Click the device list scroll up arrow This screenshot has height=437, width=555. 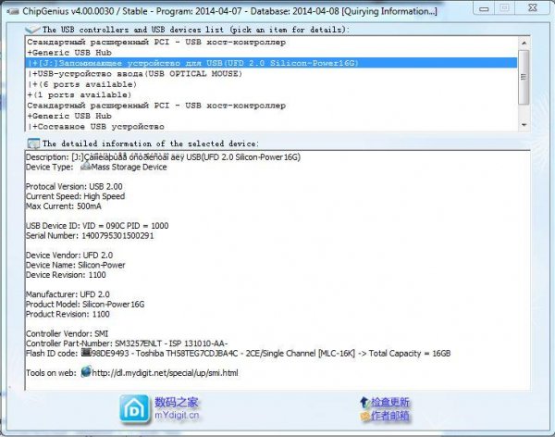524,43
